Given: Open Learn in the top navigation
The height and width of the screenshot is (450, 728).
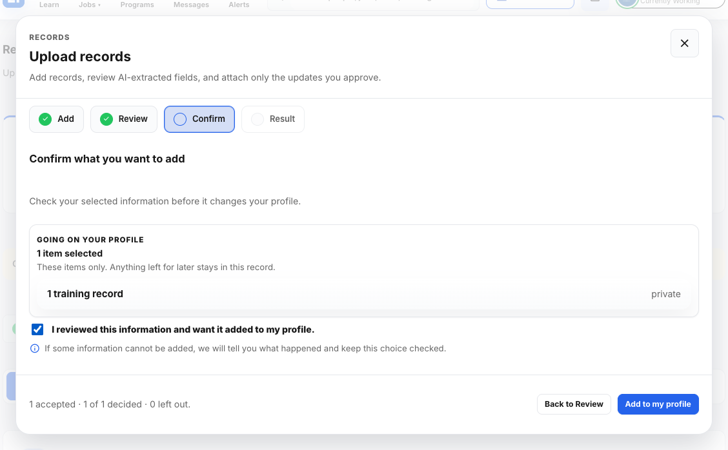Looking at the screenshot, I should [49, 5].
